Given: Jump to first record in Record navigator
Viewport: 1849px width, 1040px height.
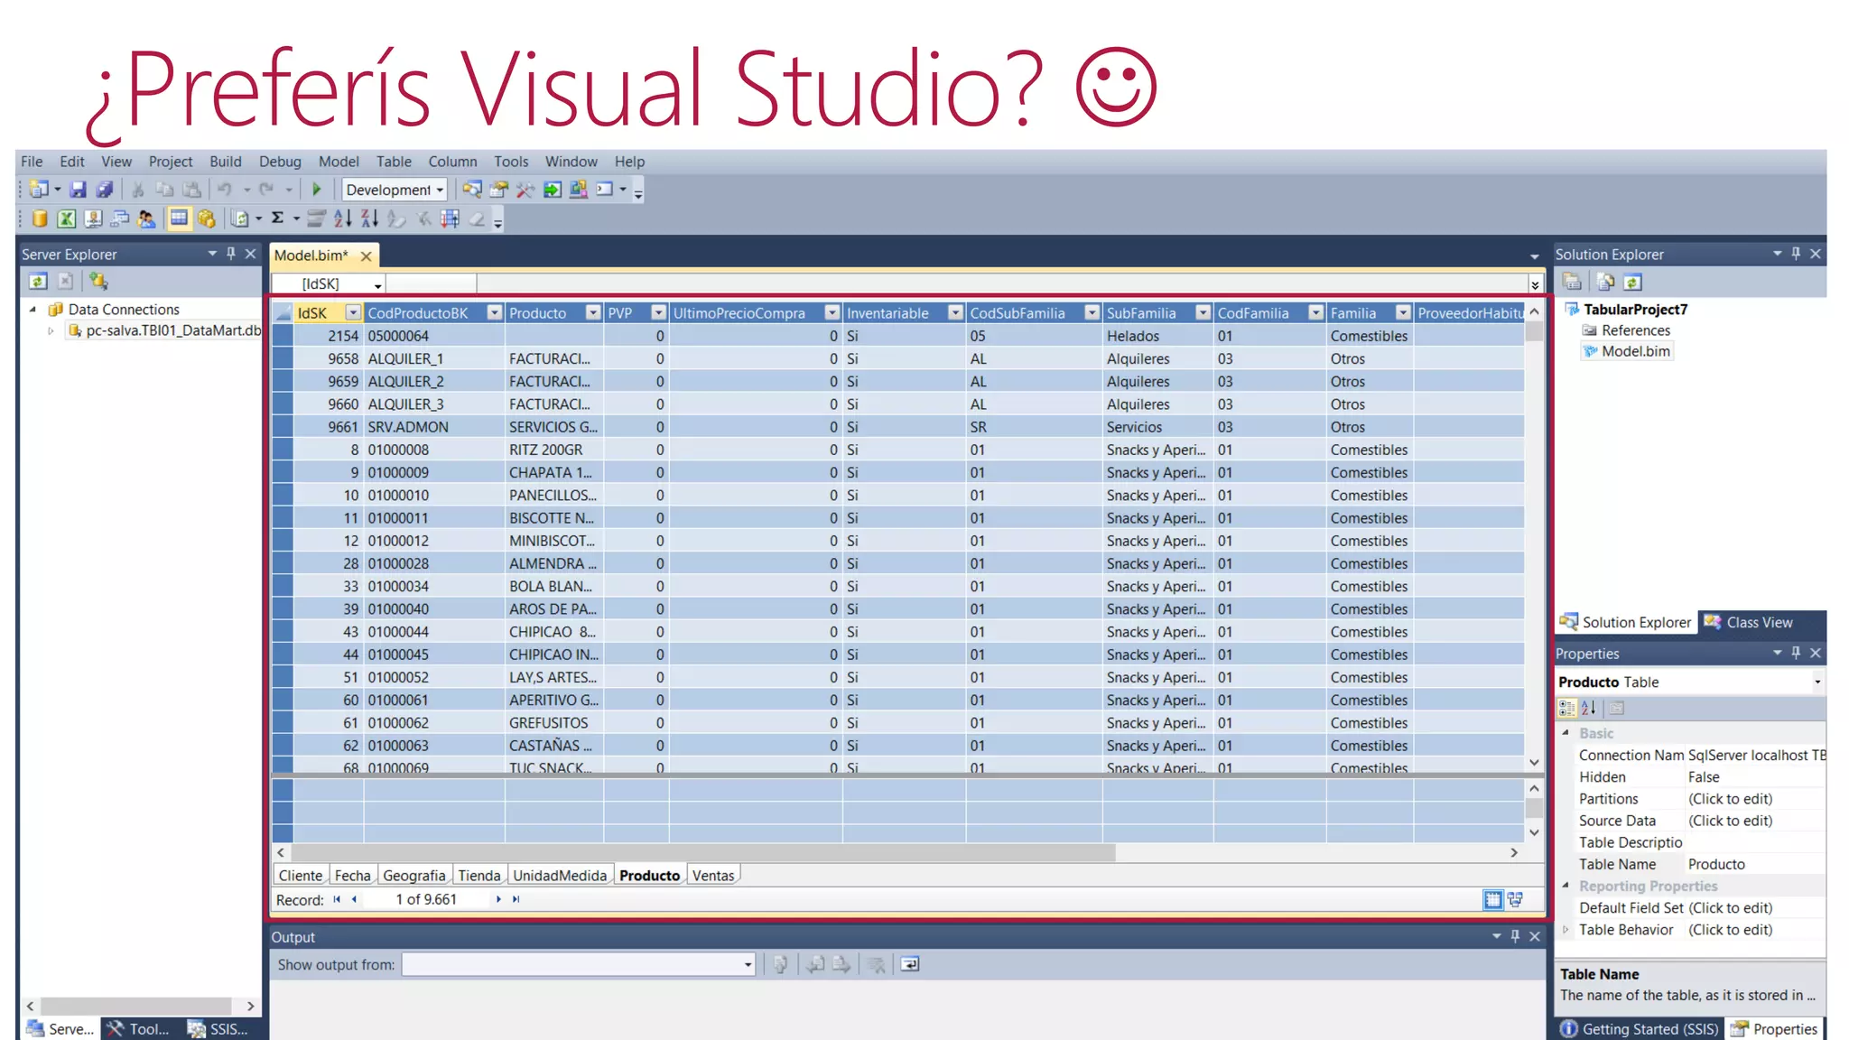Looking at the screenshot, I should [x=337, y=899].
